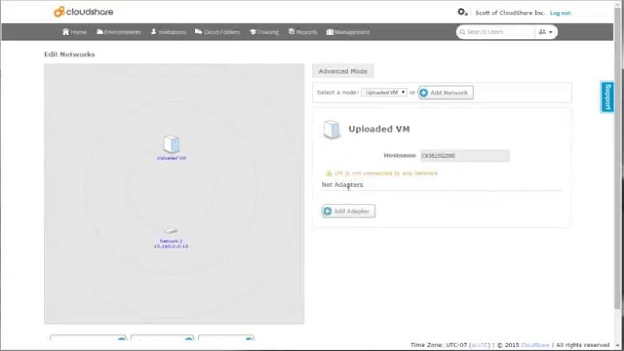
Task: Click the Uploaded VM label in diagram
Action: (171, 158)
